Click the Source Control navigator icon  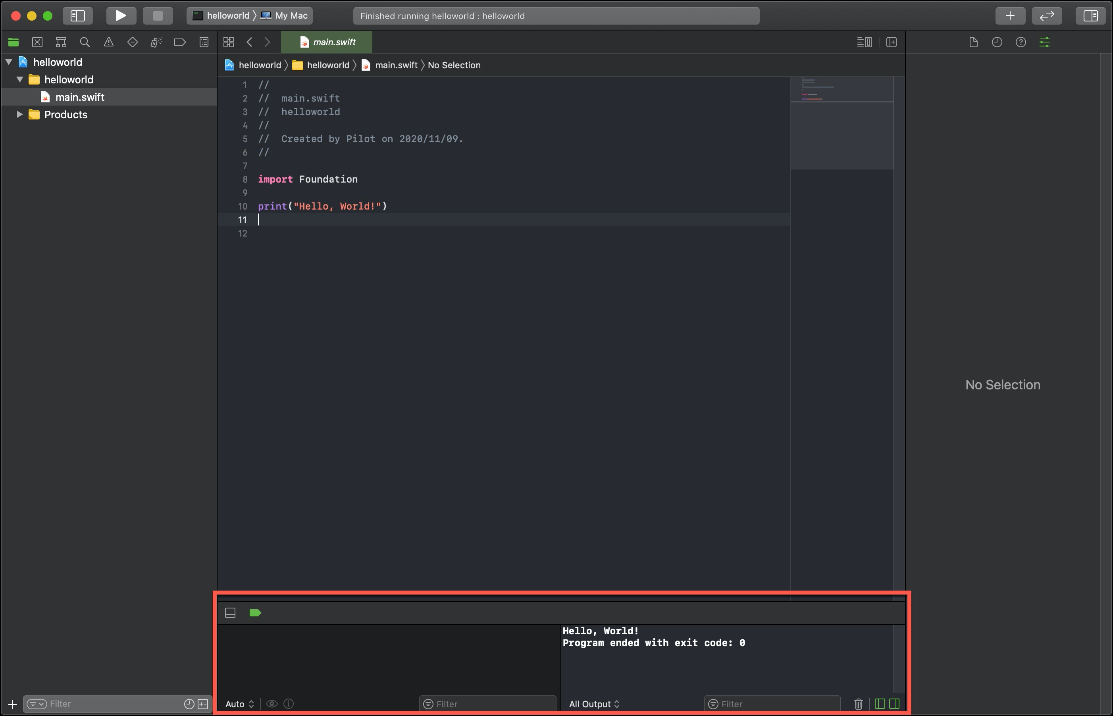pyautogui.click(x=37, y=42)
